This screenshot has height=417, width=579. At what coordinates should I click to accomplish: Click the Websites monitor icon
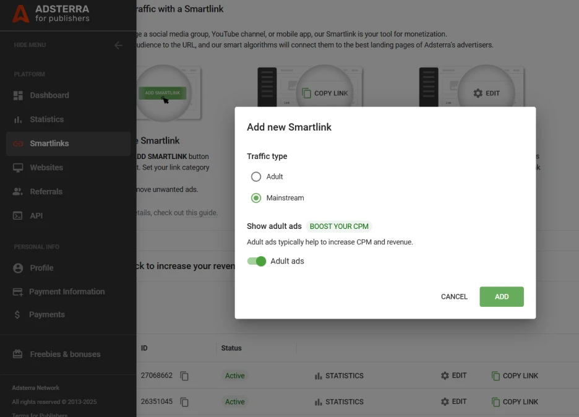18,168
